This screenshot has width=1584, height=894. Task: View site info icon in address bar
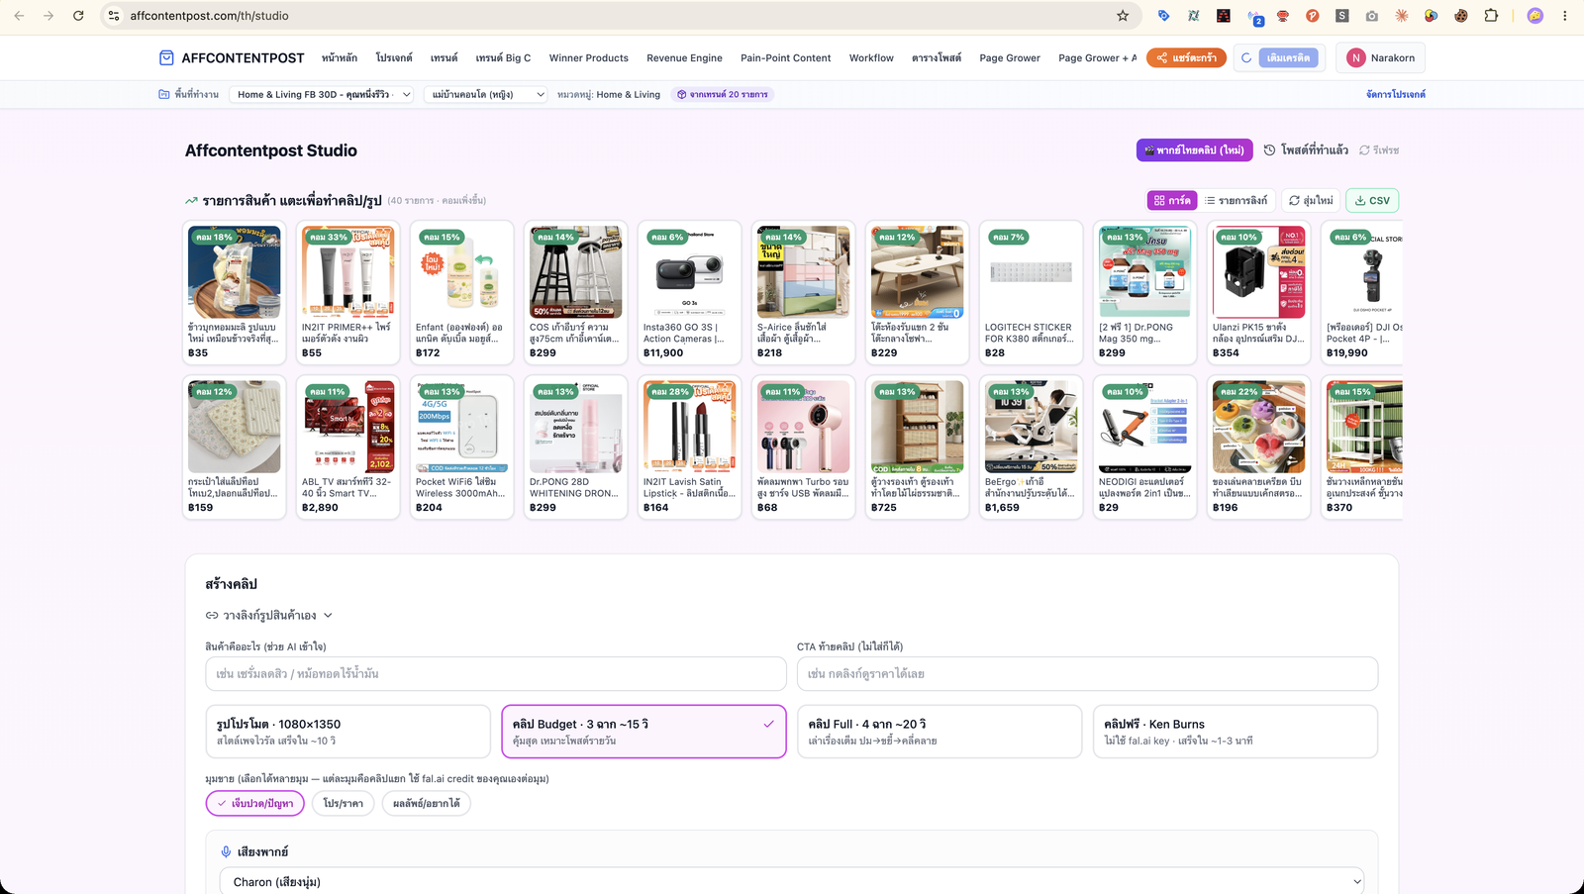pos(114,16)
